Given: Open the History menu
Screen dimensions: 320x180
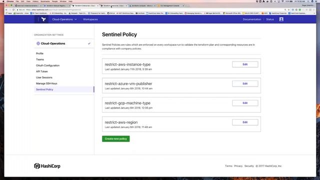Looking at the screenshot, I should (35, 1).
